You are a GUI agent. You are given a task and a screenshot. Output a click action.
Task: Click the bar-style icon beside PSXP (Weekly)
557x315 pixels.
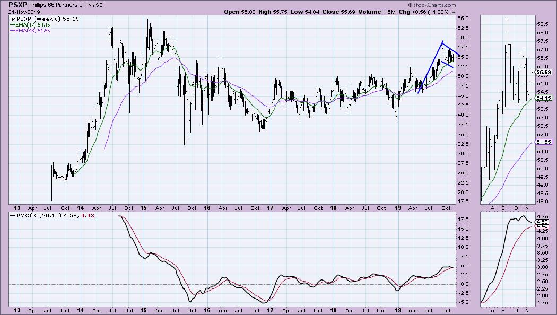(x=13, y=19)
